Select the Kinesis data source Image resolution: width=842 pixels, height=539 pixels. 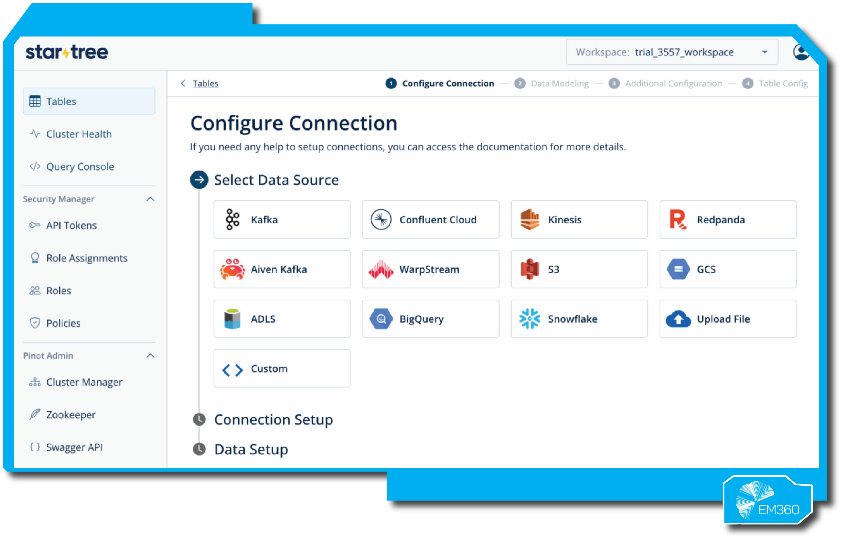[579, 220]
